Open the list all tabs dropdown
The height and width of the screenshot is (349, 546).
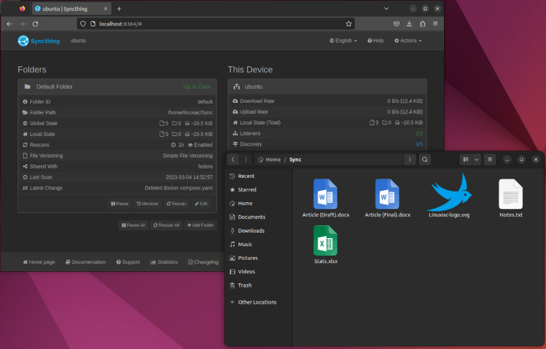[387, 8]
